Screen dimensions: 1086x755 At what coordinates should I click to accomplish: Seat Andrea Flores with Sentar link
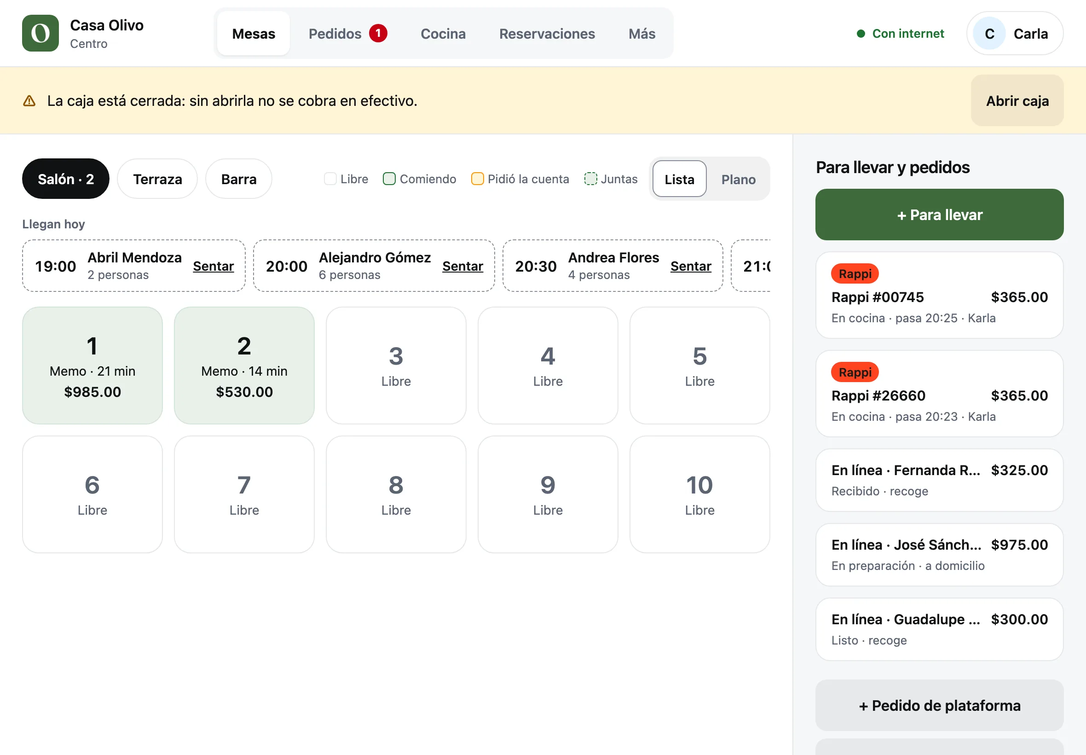click(x=691, y=266)
